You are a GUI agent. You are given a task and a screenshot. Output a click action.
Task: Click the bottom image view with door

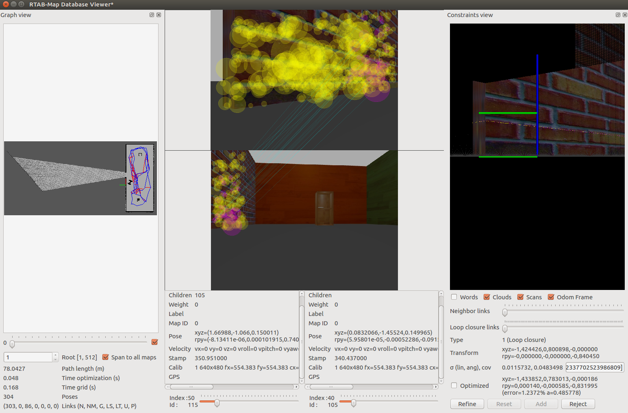tap(304, 220)
